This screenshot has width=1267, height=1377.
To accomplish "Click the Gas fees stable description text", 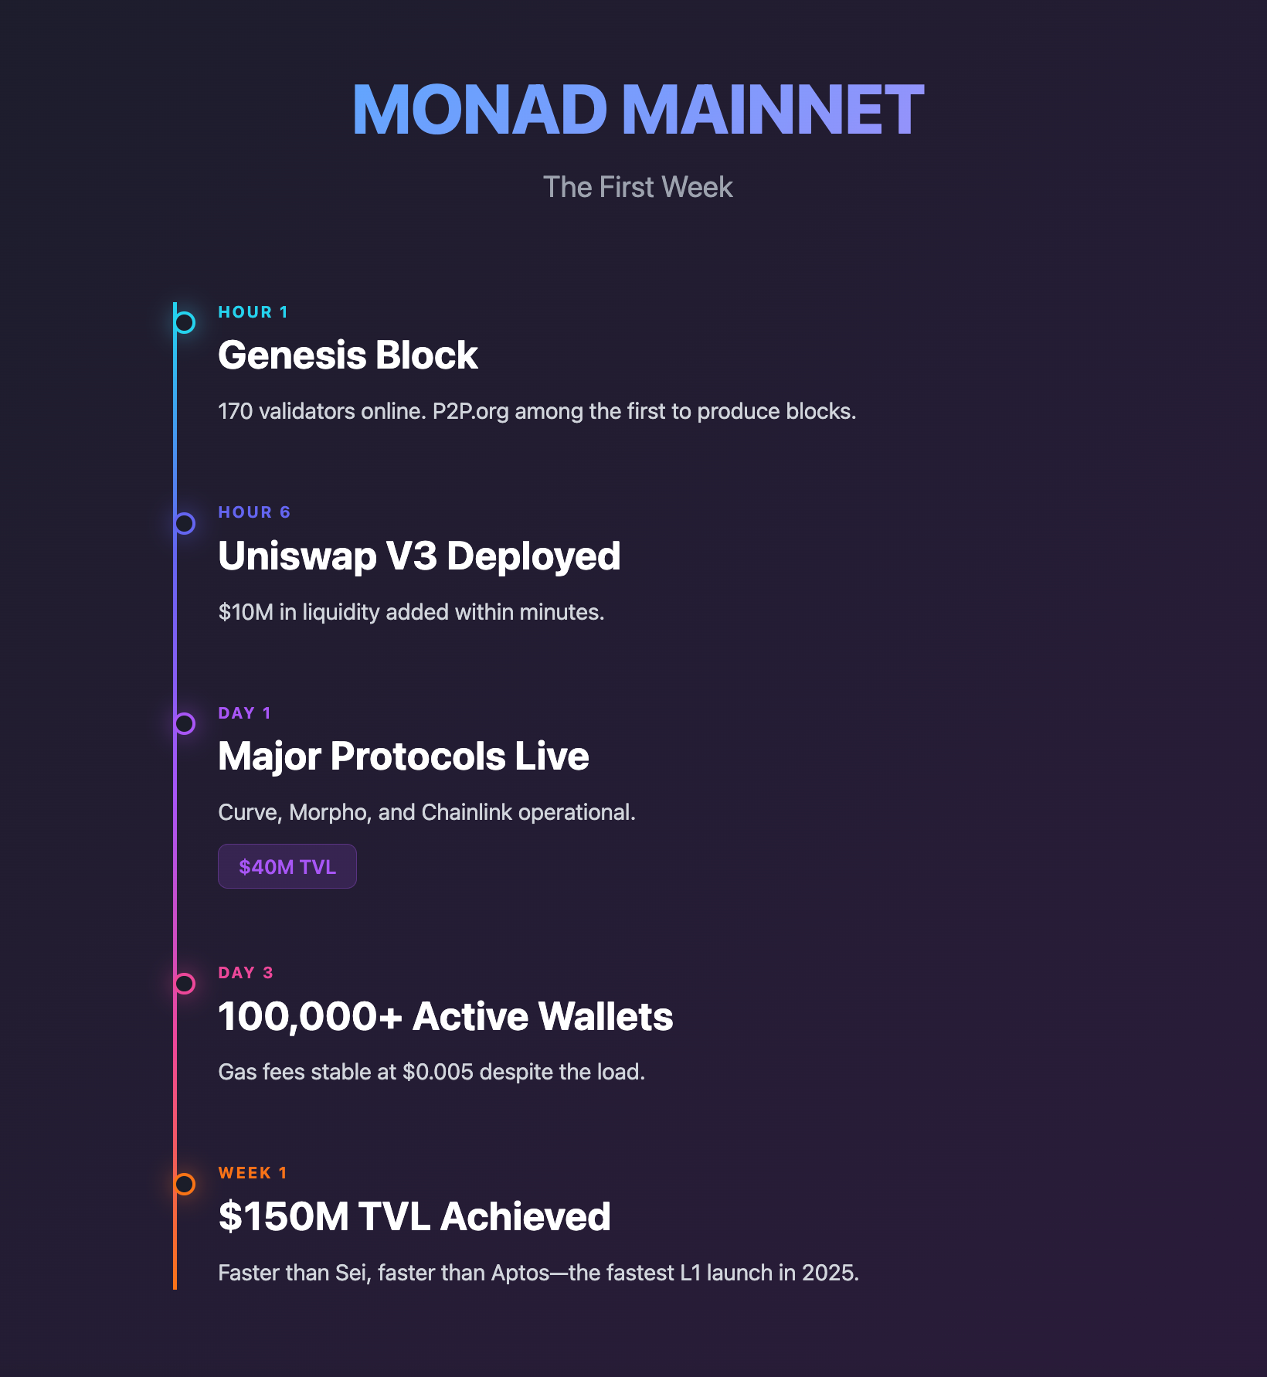I will pyautogui.click(x=431, y=1073).
